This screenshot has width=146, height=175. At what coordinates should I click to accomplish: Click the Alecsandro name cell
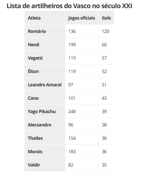(45, 125)
